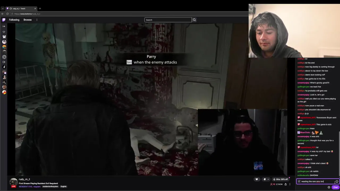
Task: Click 'GAHDAM' chat message
Action: (314, 175)
